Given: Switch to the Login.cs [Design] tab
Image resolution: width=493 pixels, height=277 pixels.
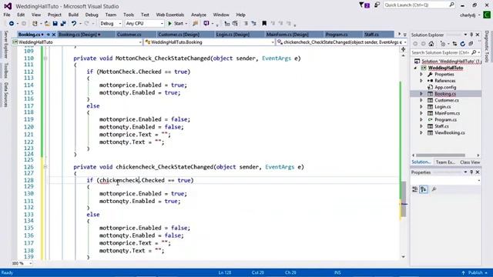Looking at the screenshot, I should (233, 35).
